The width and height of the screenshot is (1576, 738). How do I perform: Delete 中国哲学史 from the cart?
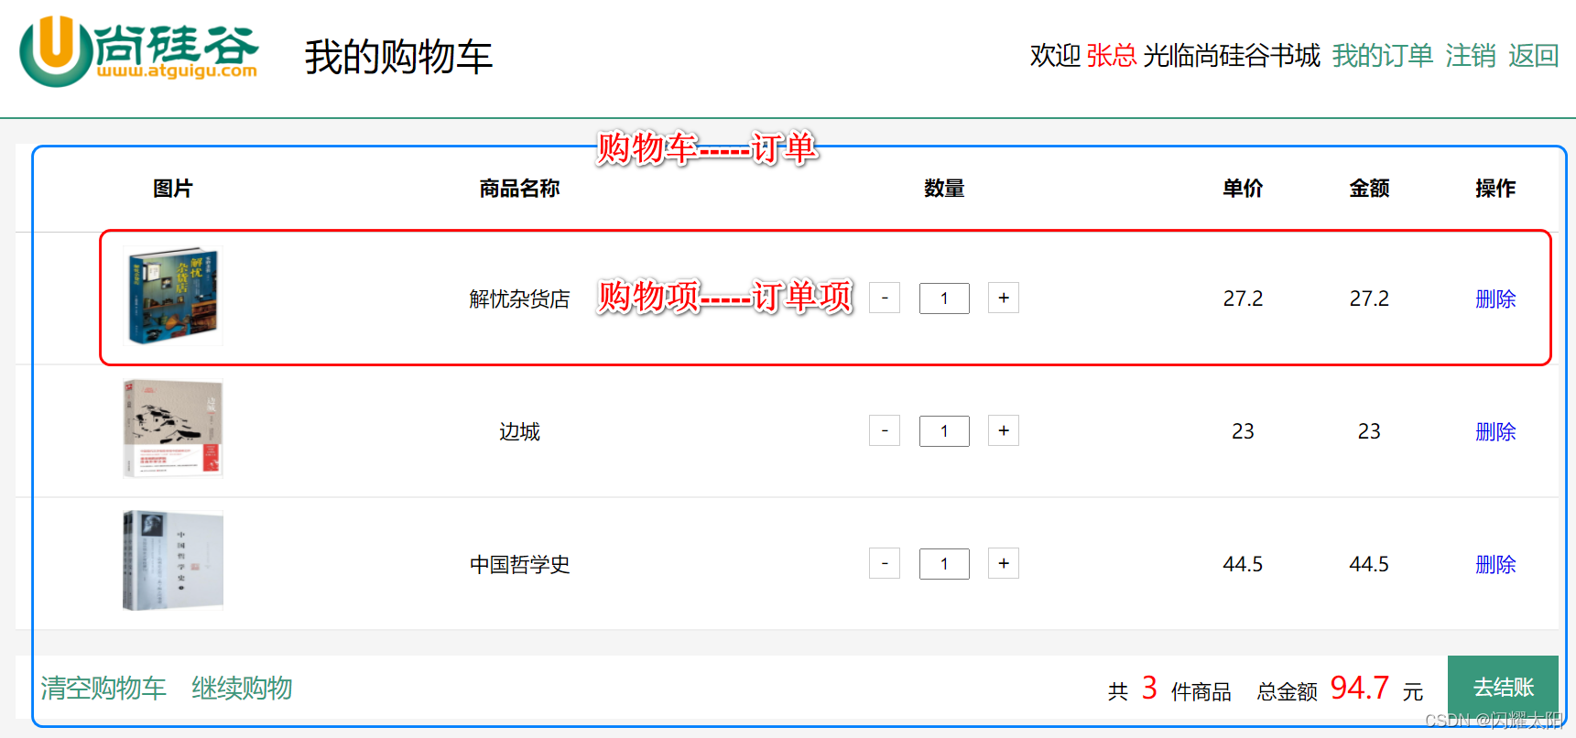click(x=1495, y=564)
